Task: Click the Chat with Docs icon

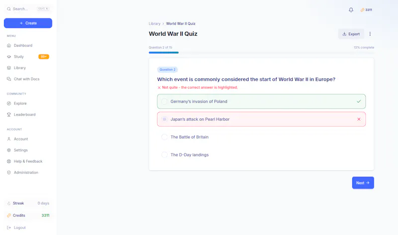Action: pyautogui.click(x=9, y=79)
